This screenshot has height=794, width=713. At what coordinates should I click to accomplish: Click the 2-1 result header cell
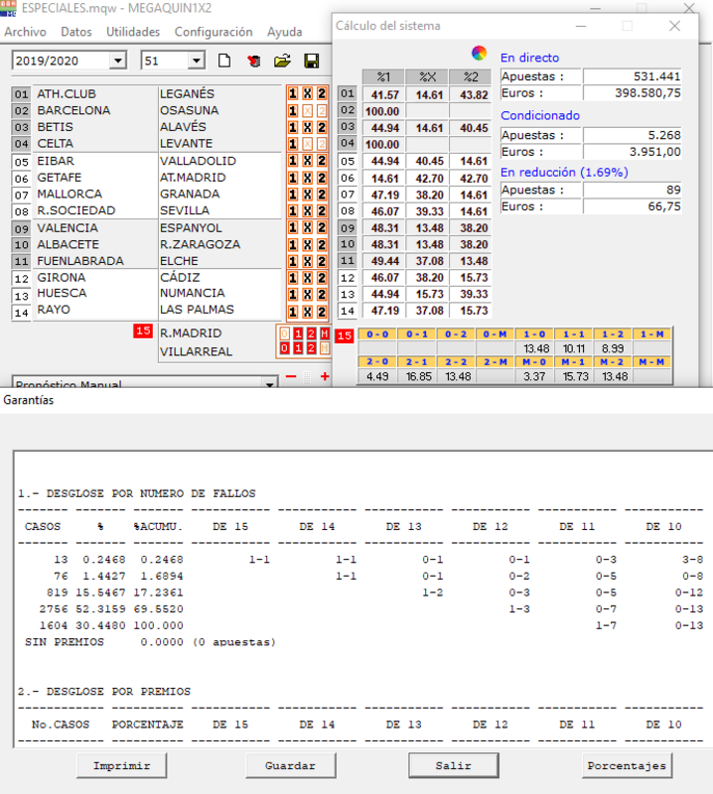[x=418, y=362]
